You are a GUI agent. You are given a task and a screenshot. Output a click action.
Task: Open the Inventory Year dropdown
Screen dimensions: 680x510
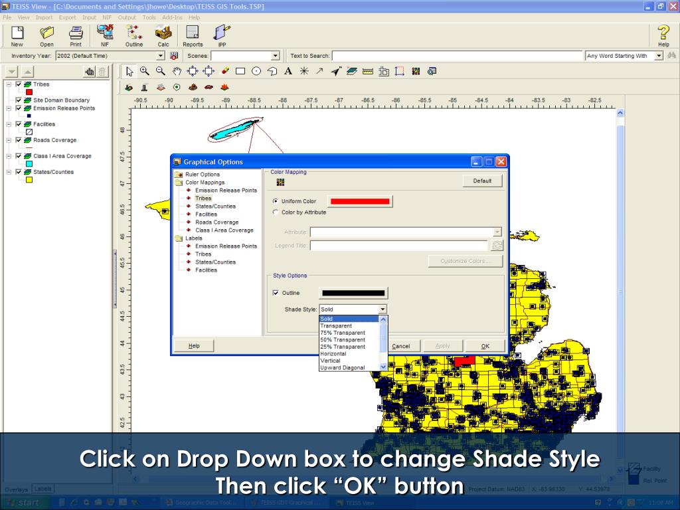[161, 56]
